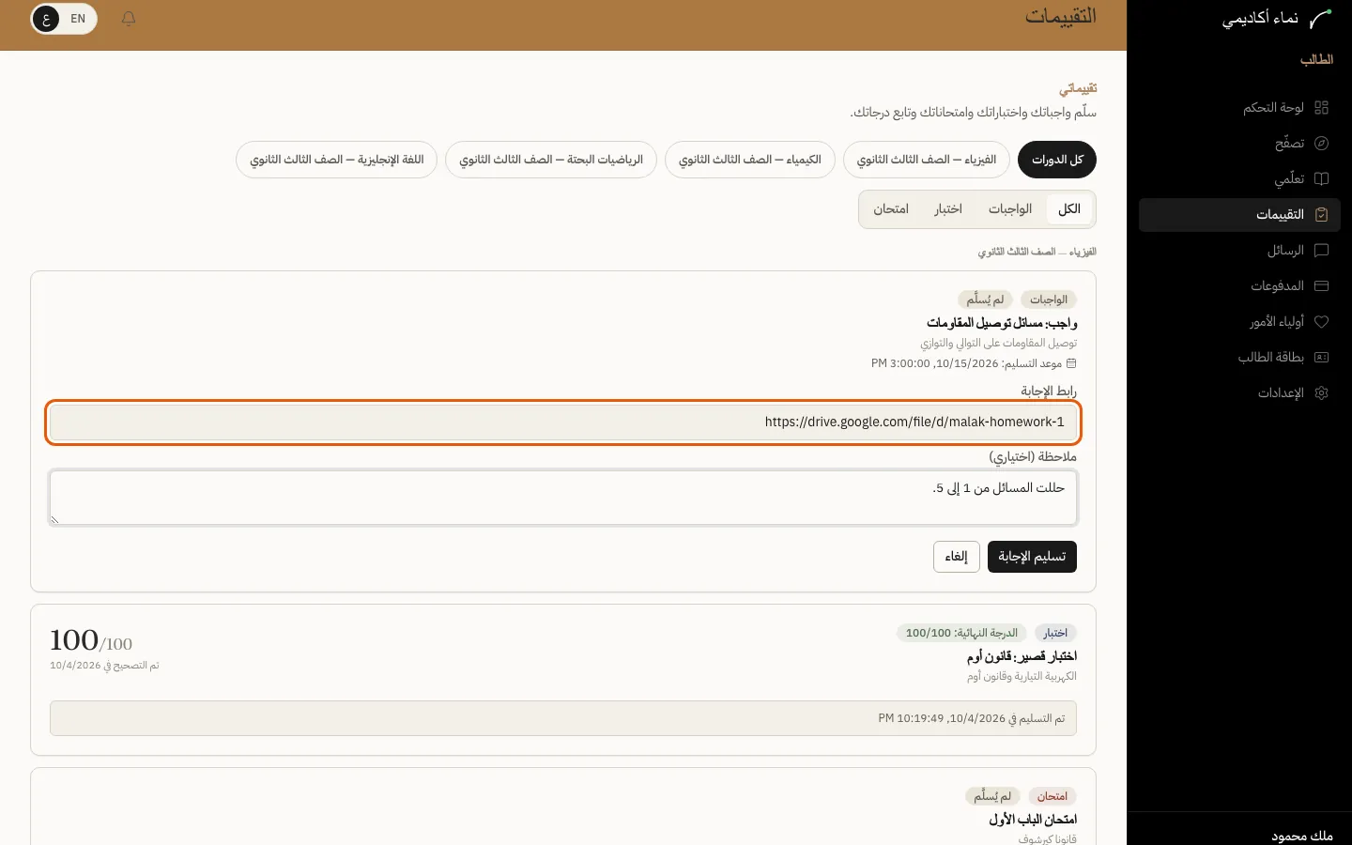Click the إلغاء cancel button
Image resolution: width=1352 pixels, height=845 pixels.
point(957,557)
